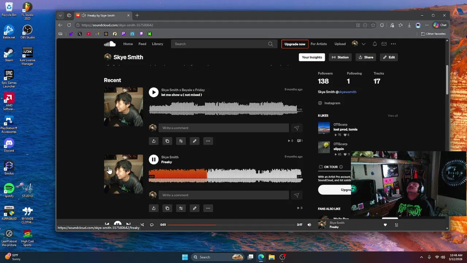
Task: Copy link for the 'Freaky' track
Action: tap(167, 208)
